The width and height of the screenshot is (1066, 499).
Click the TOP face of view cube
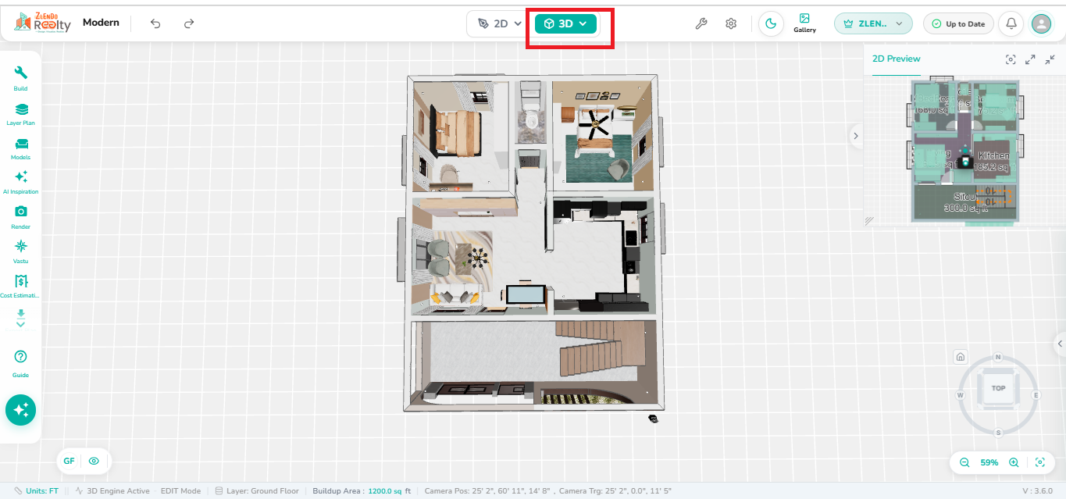pos(998,388)
